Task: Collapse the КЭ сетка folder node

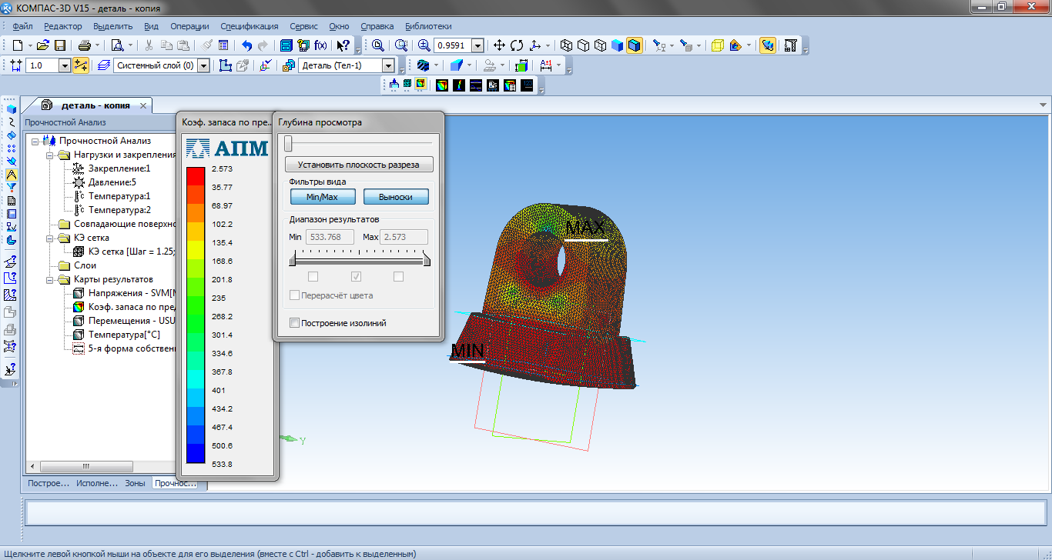Action: tap(49, 238)
